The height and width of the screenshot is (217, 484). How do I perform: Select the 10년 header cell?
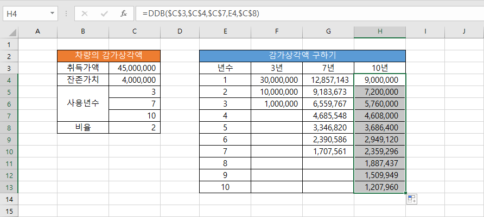380,68
